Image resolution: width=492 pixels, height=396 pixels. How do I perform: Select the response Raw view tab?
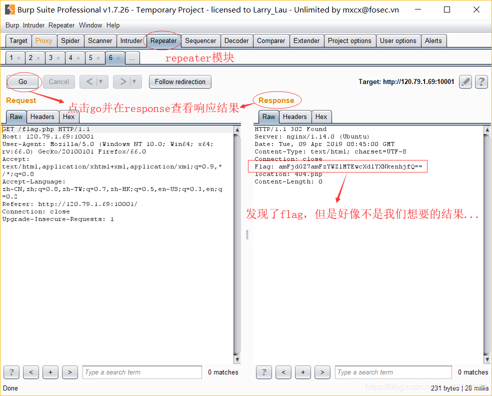click(269, 117)
